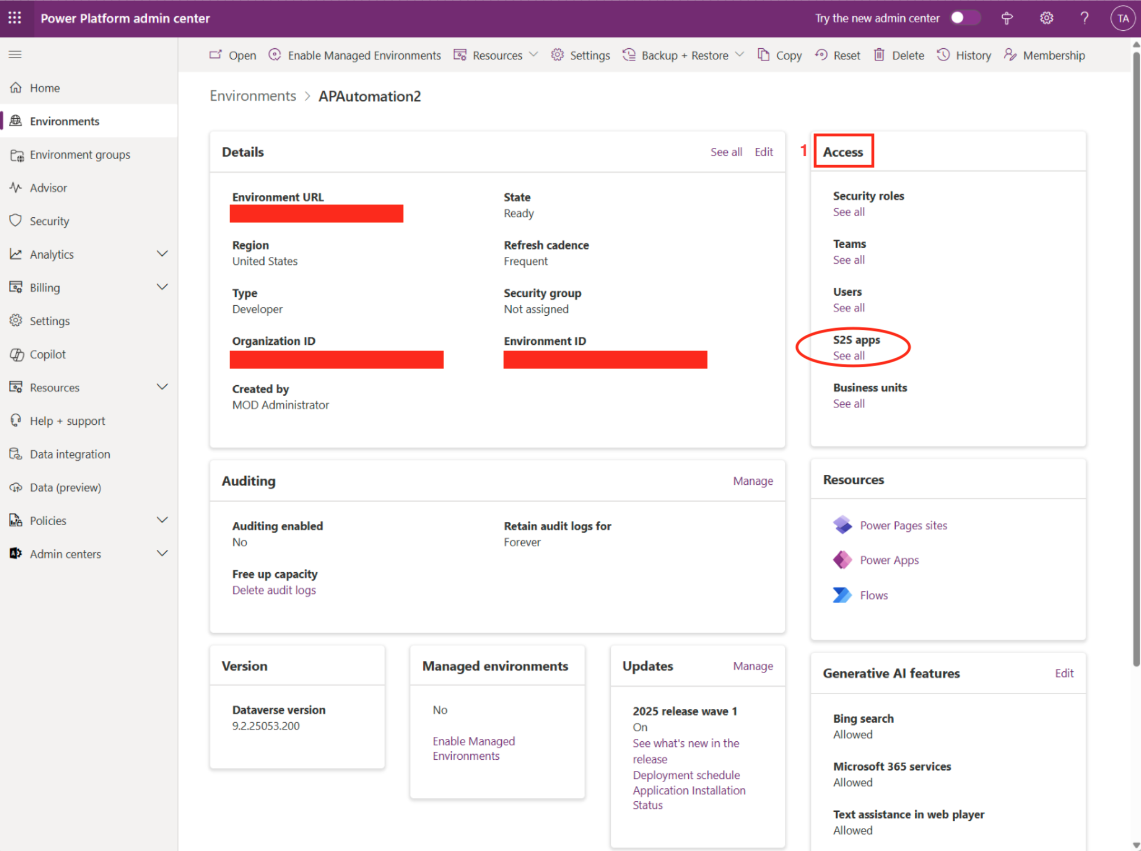Open the Backup + Restore dropdown
Image resolution: width=1141 pixels, height=851 pixels.
tap(684, 55)
